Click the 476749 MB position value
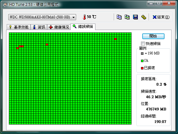The height and width of the screenshot is (134, 178). (156, 109)
